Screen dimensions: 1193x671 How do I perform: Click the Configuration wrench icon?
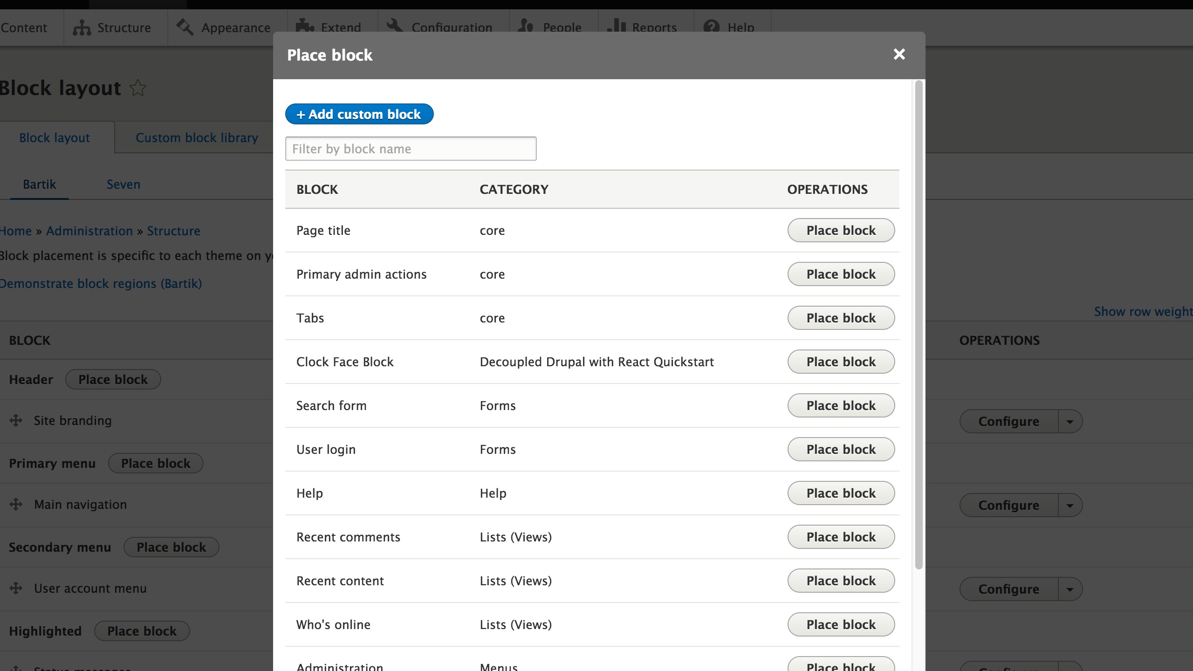coord(395,27)
